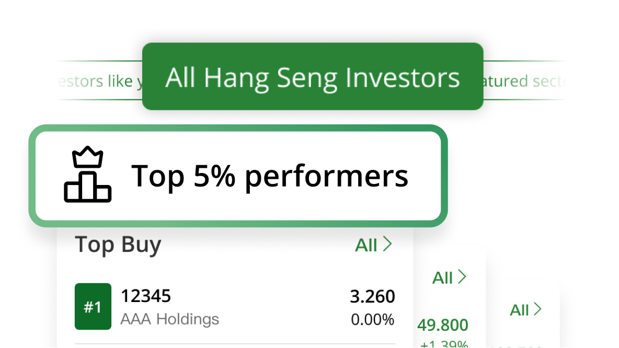619x348 pixels.
Task: Click the crown podium ranking icon
Action: 87,175
